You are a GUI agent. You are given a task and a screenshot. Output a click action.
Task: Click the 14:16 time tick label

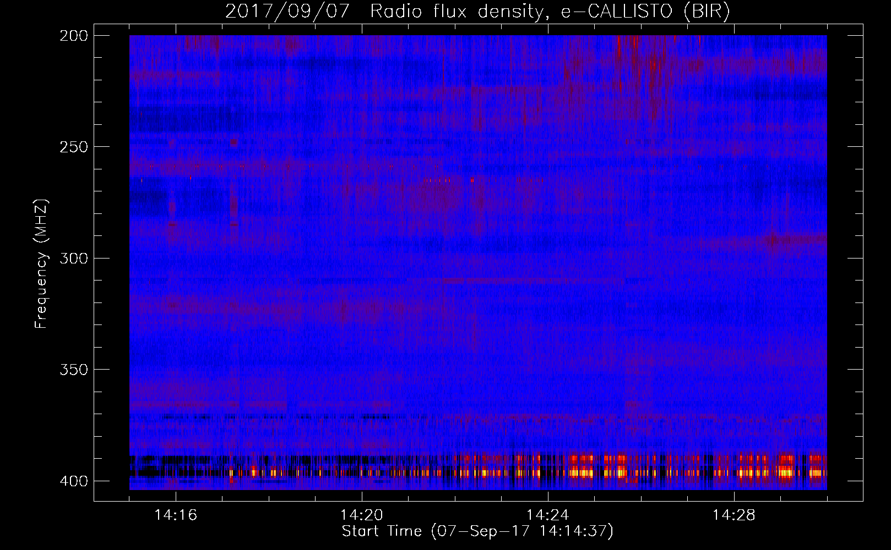click(176, 515)
